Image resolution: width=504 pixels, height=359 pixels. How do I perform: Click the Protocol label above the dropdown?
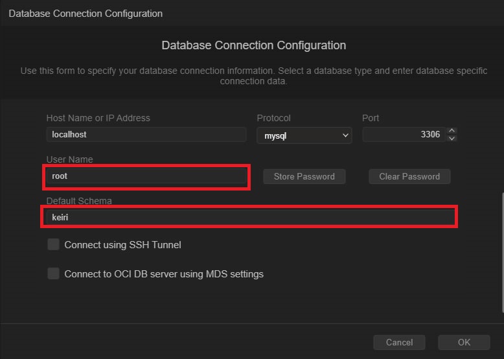pyautogui.click(x=273, y=118)
